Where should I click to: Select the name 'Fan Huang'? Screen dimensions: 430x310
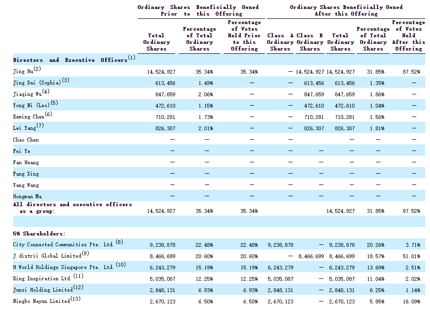tap(26, 162)
